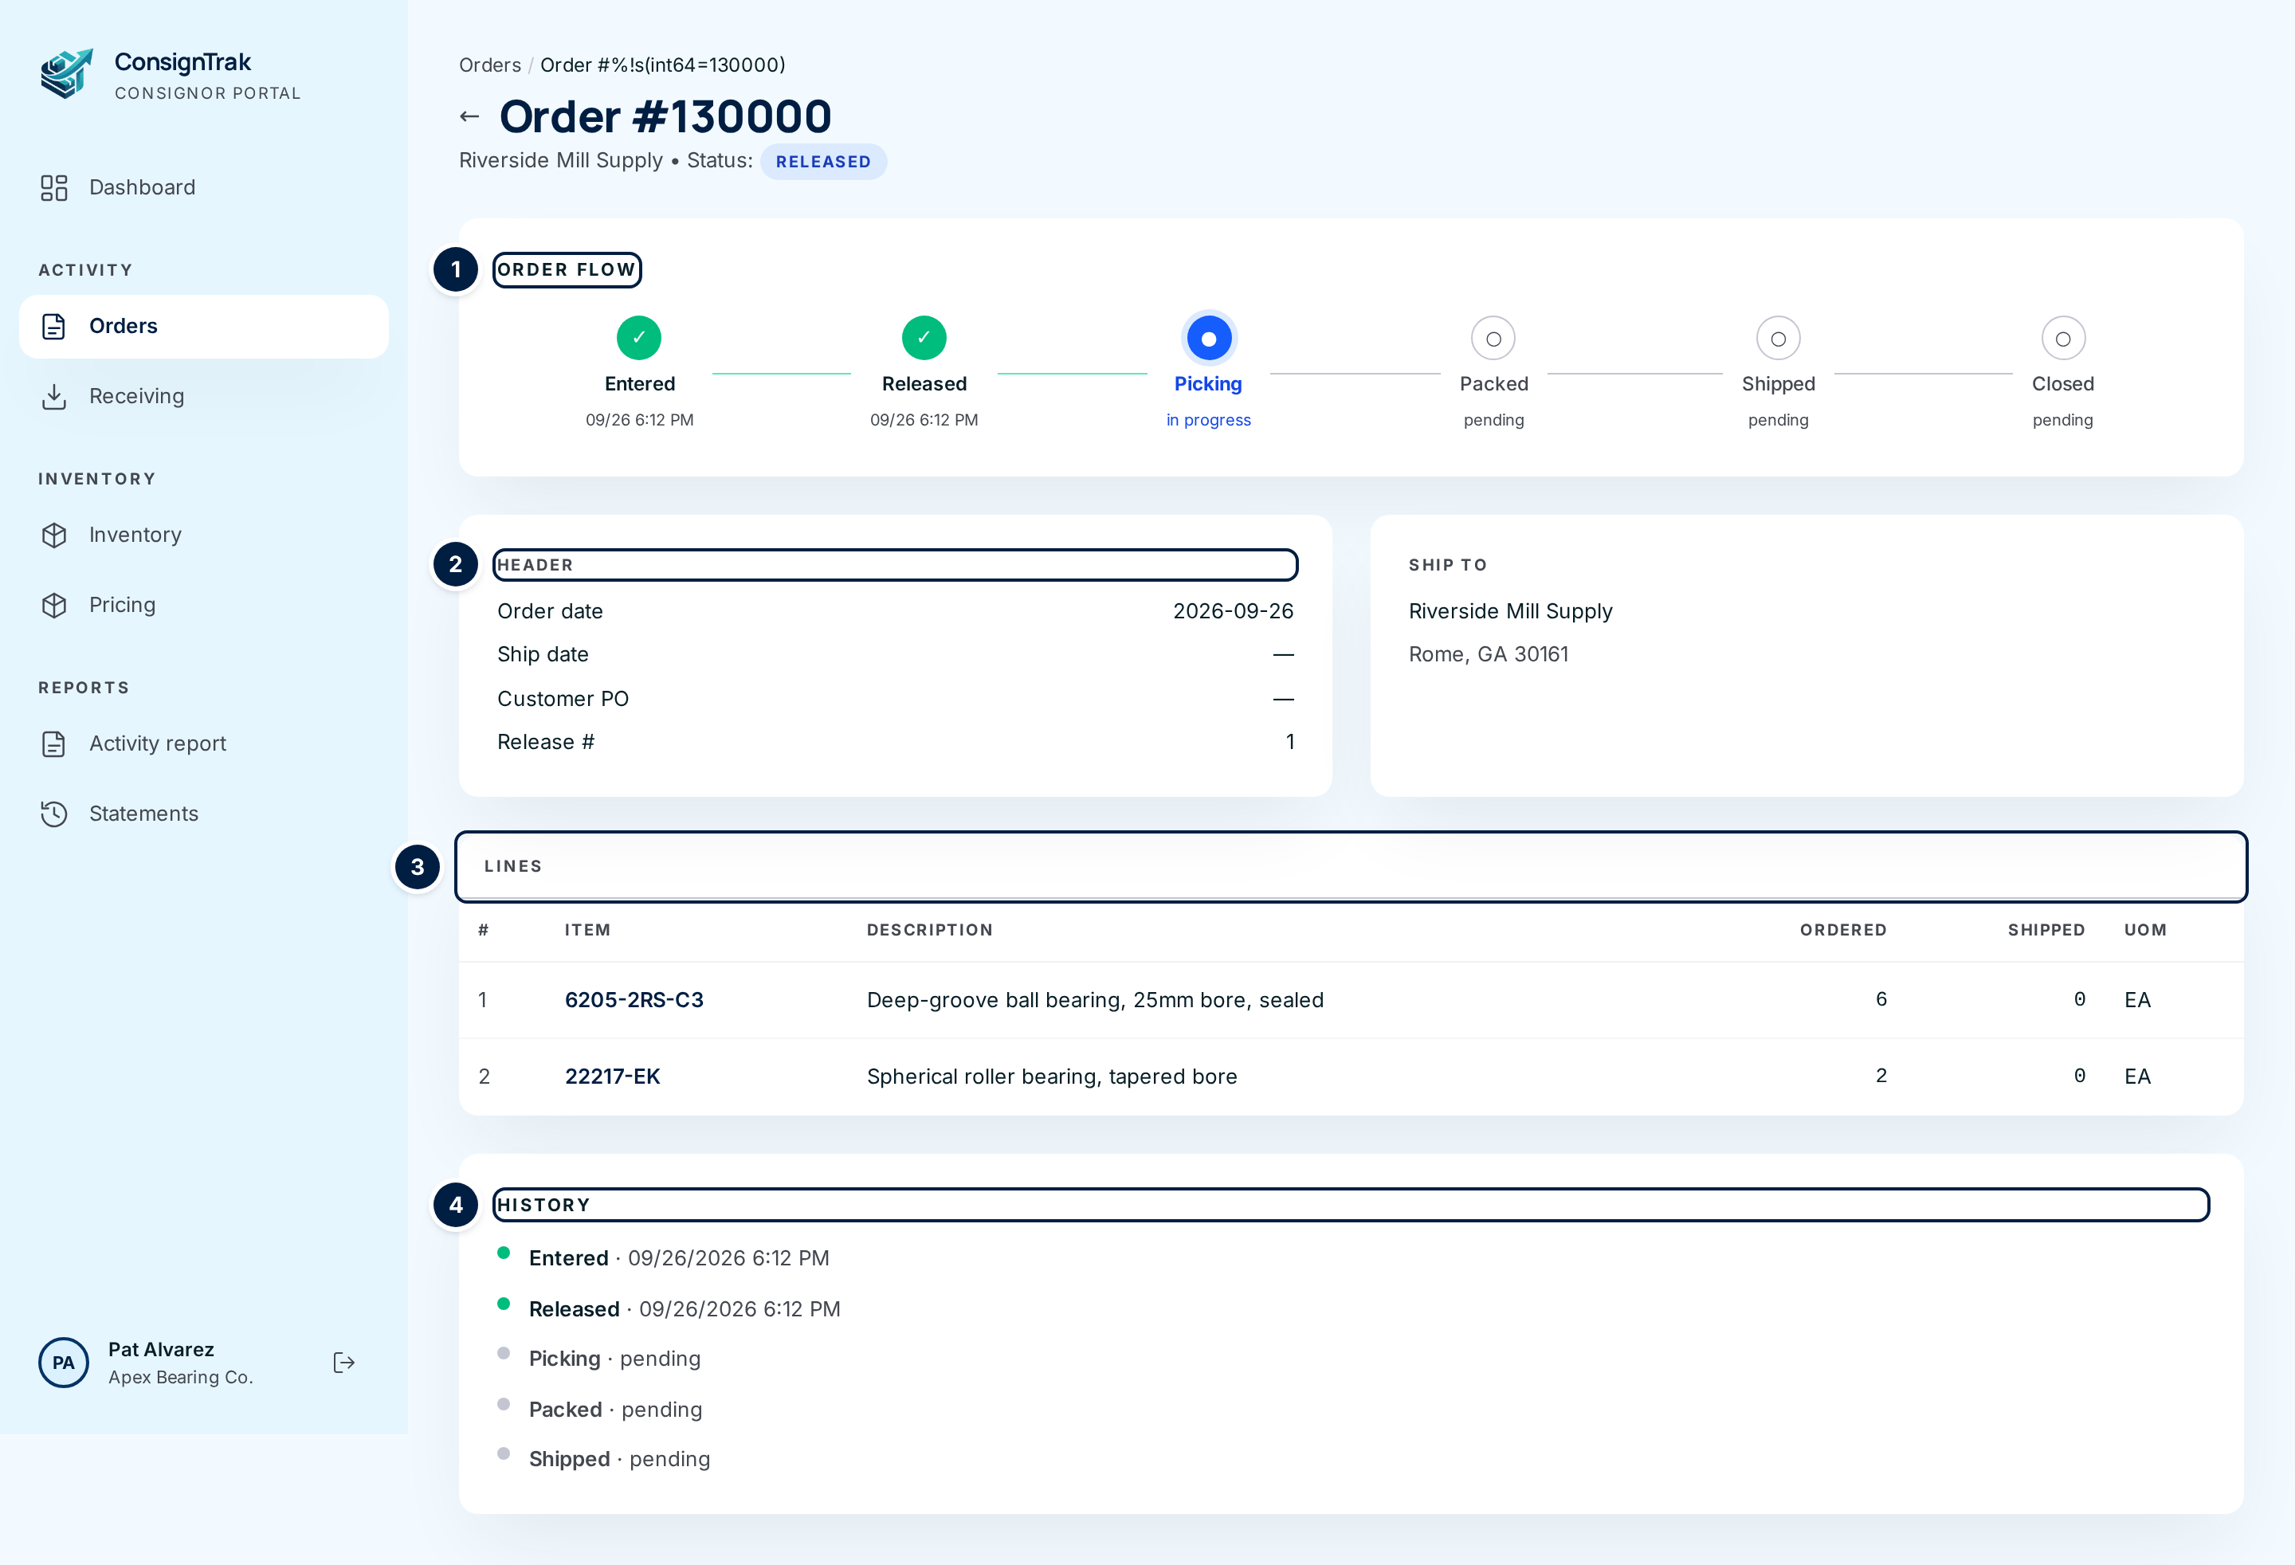The width and height of the screenshot is (2295, 1565).
Task: Open the Dashboard grid icon
Action: coord(54,187)
